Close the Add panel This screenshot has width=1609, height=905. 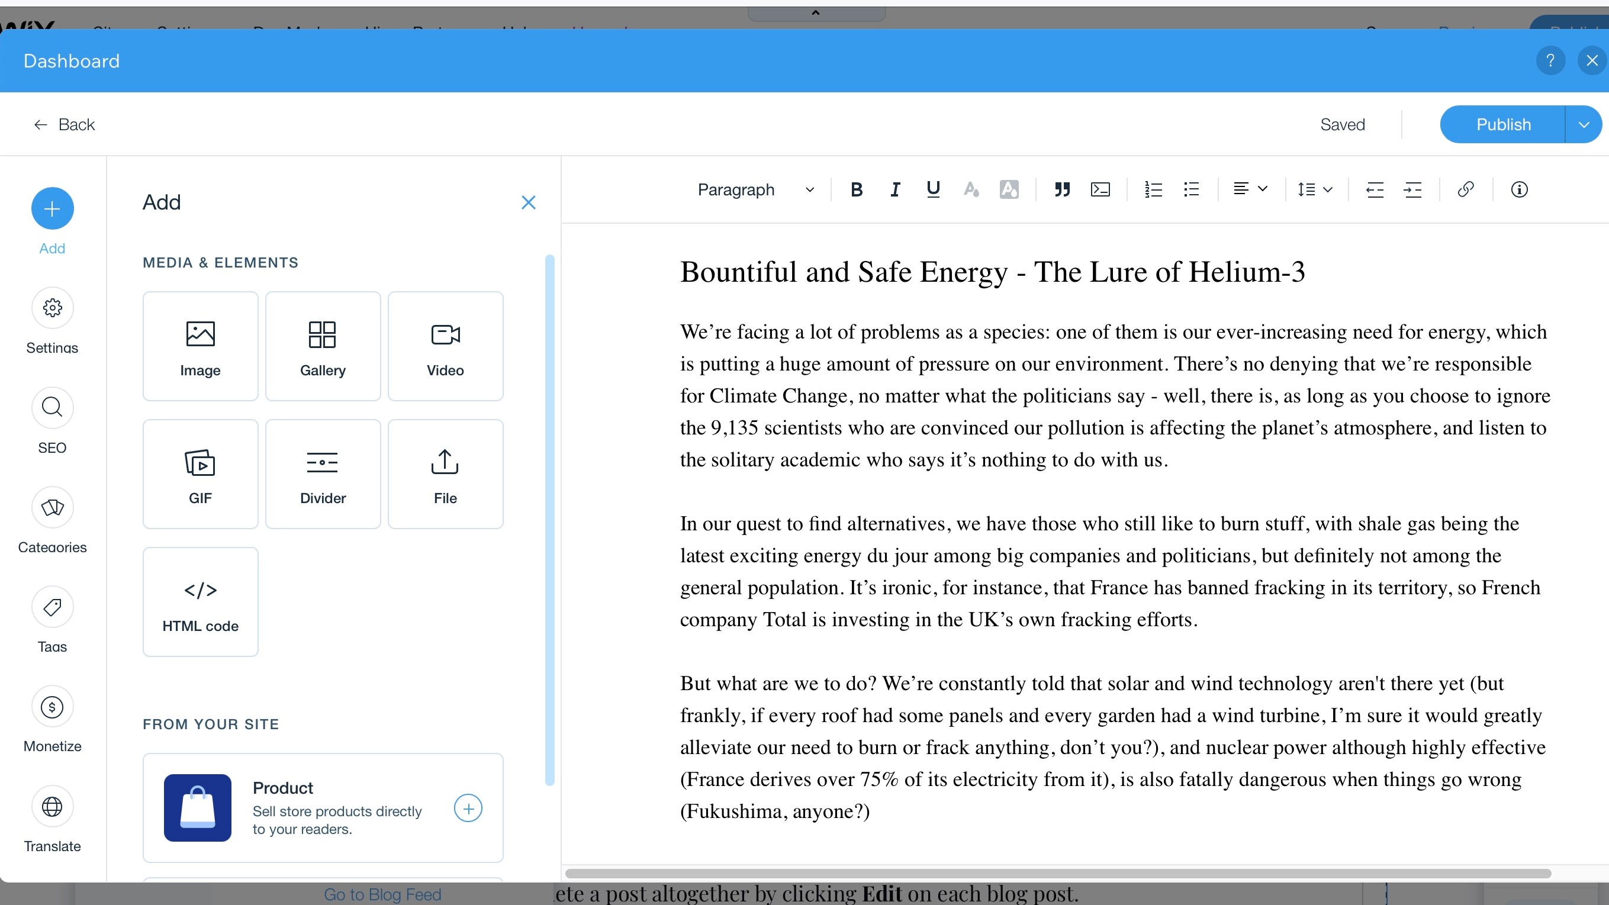tap(529, 202)
